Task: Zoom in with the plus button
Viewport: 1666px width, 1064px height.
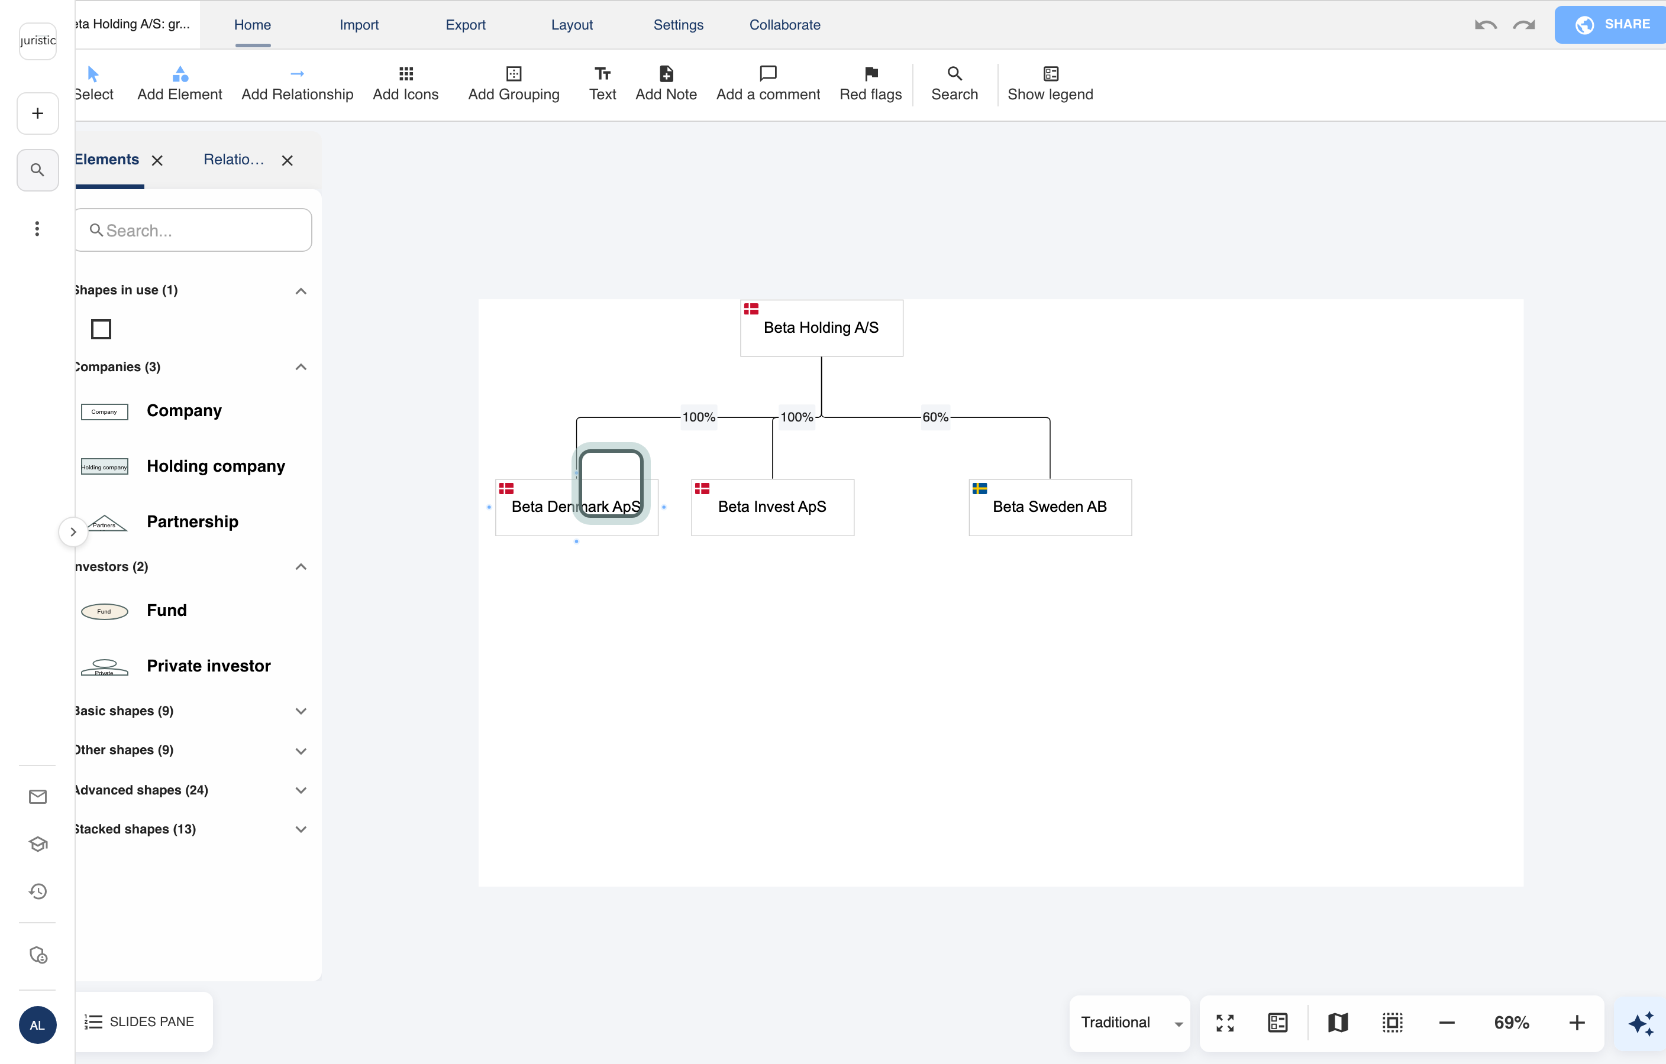Action: (1576, 1023)
